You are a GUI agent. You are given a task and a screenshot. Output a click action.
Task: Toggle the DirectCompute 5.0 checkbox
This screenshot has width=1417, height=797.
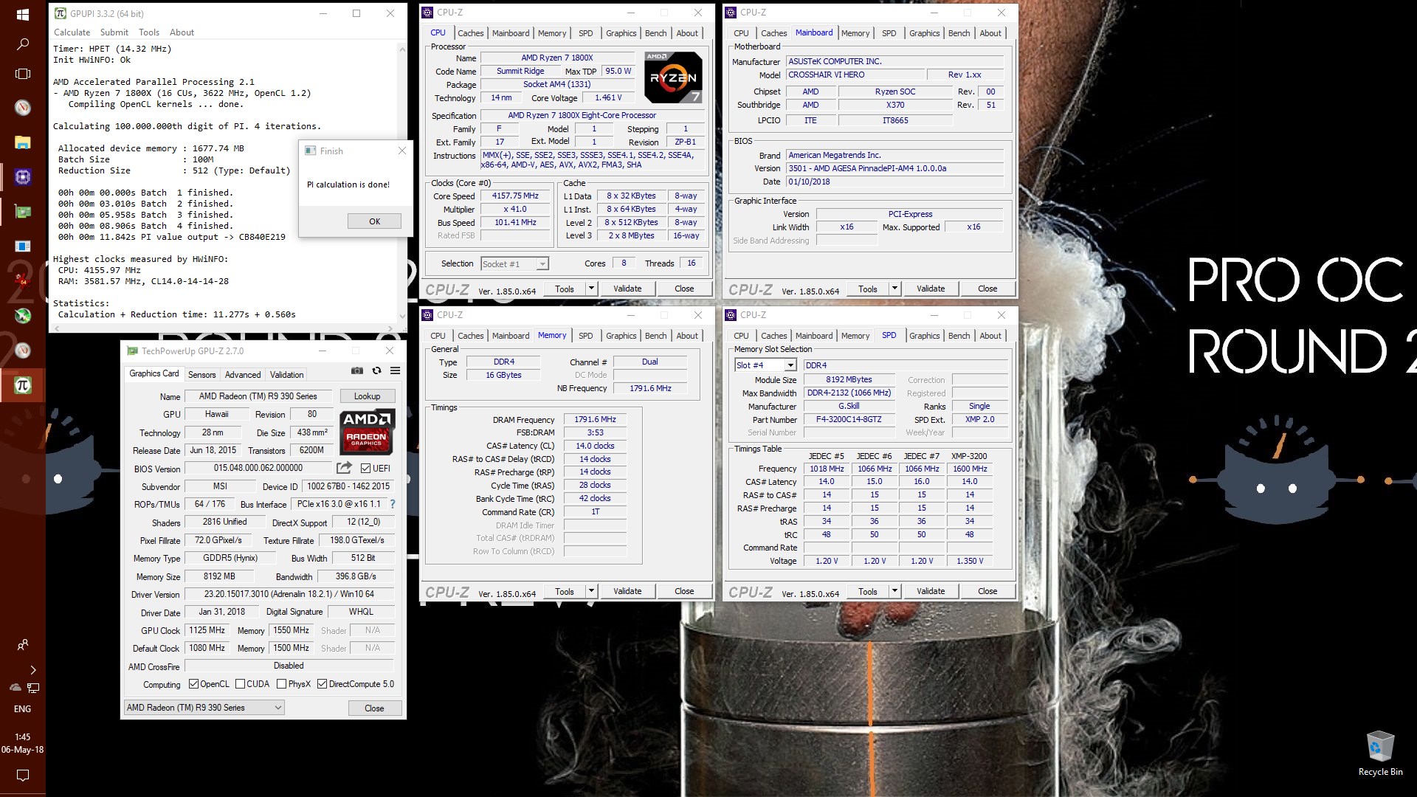click(x=322, y=684)
